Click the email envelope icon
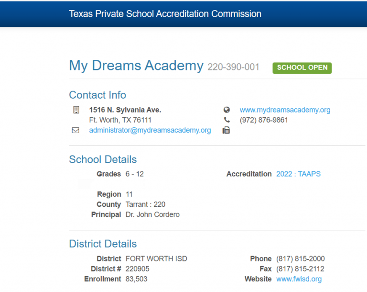This screenshot has height=292, width=367. [76, 130]
